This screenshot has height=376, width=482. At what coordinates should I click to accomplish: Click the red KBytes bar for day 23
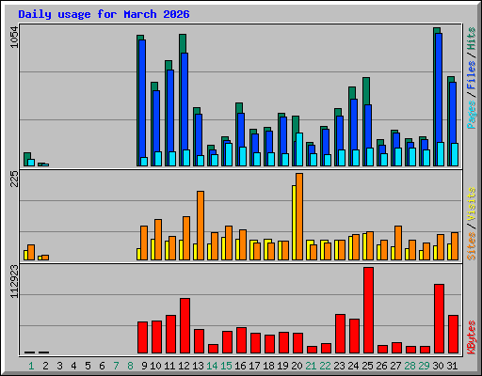pos(341,334)
